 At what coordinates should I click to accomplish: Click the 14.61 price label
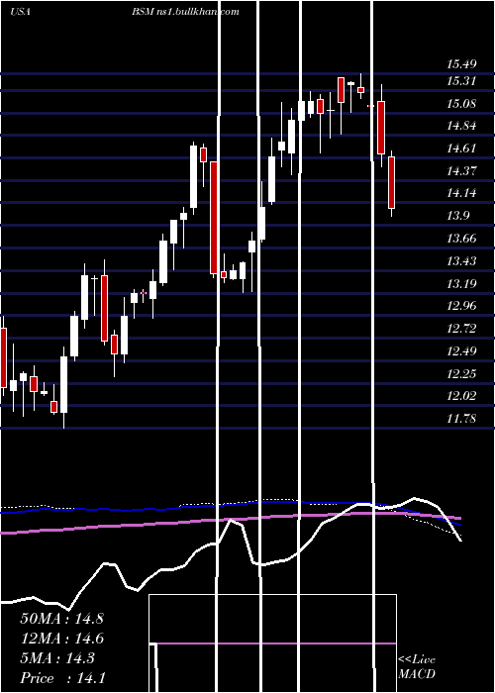click(461, 148)
